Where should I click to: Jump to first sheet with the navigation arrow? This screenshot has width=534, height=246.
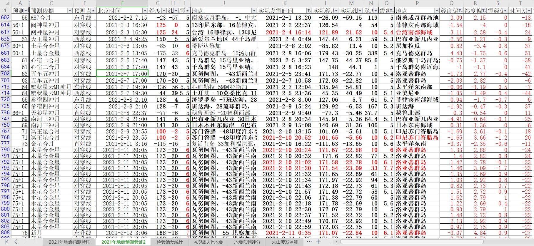(6, 242)
